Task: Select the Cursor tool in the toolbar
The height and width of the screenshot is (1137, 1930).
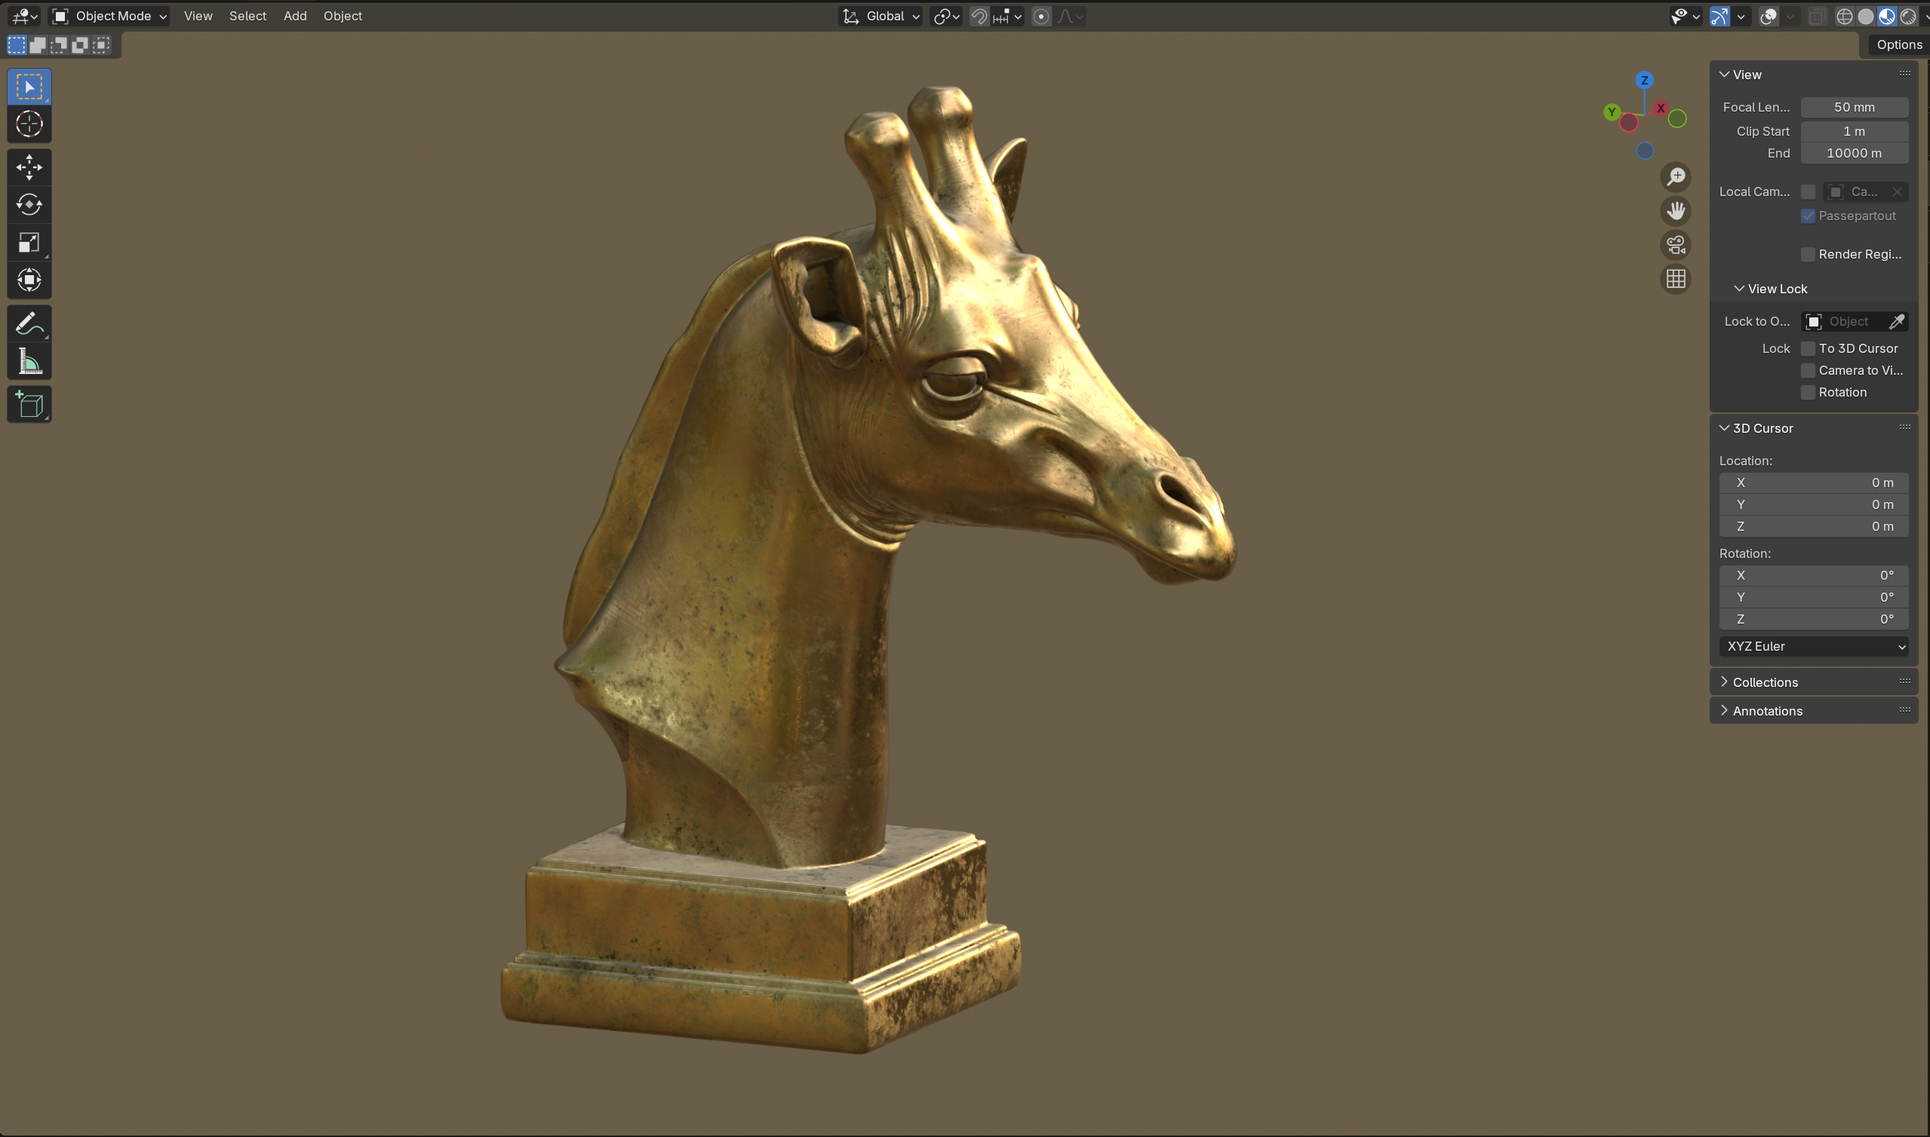Action: (x=29, y=124)
